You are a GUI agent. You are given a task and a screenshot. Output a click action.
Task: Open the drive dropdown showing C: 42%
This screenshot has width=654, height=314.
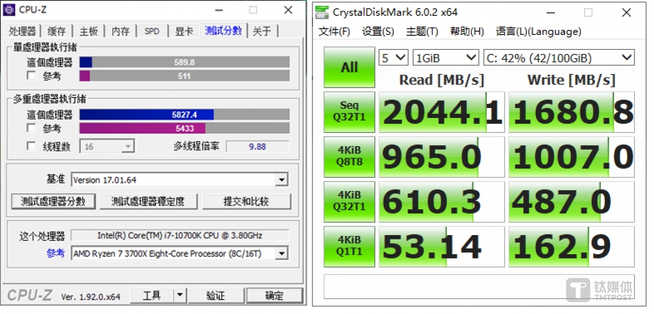(x=559, y=58)
